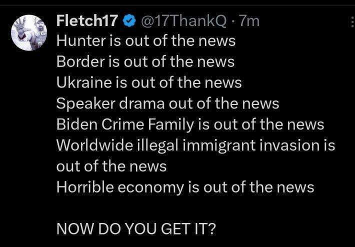Click the "NOW DO YOU GET IT?" text
The image size is (355, 247).
tap(136, 228)
